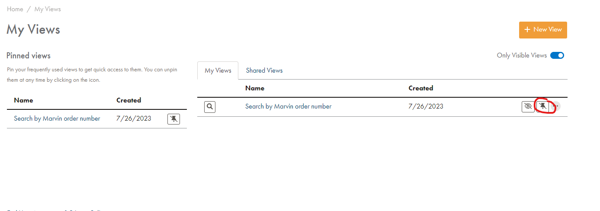Viewport: 600px width, 211px height.
Task: Select the My Views tab
Action: 218,70
